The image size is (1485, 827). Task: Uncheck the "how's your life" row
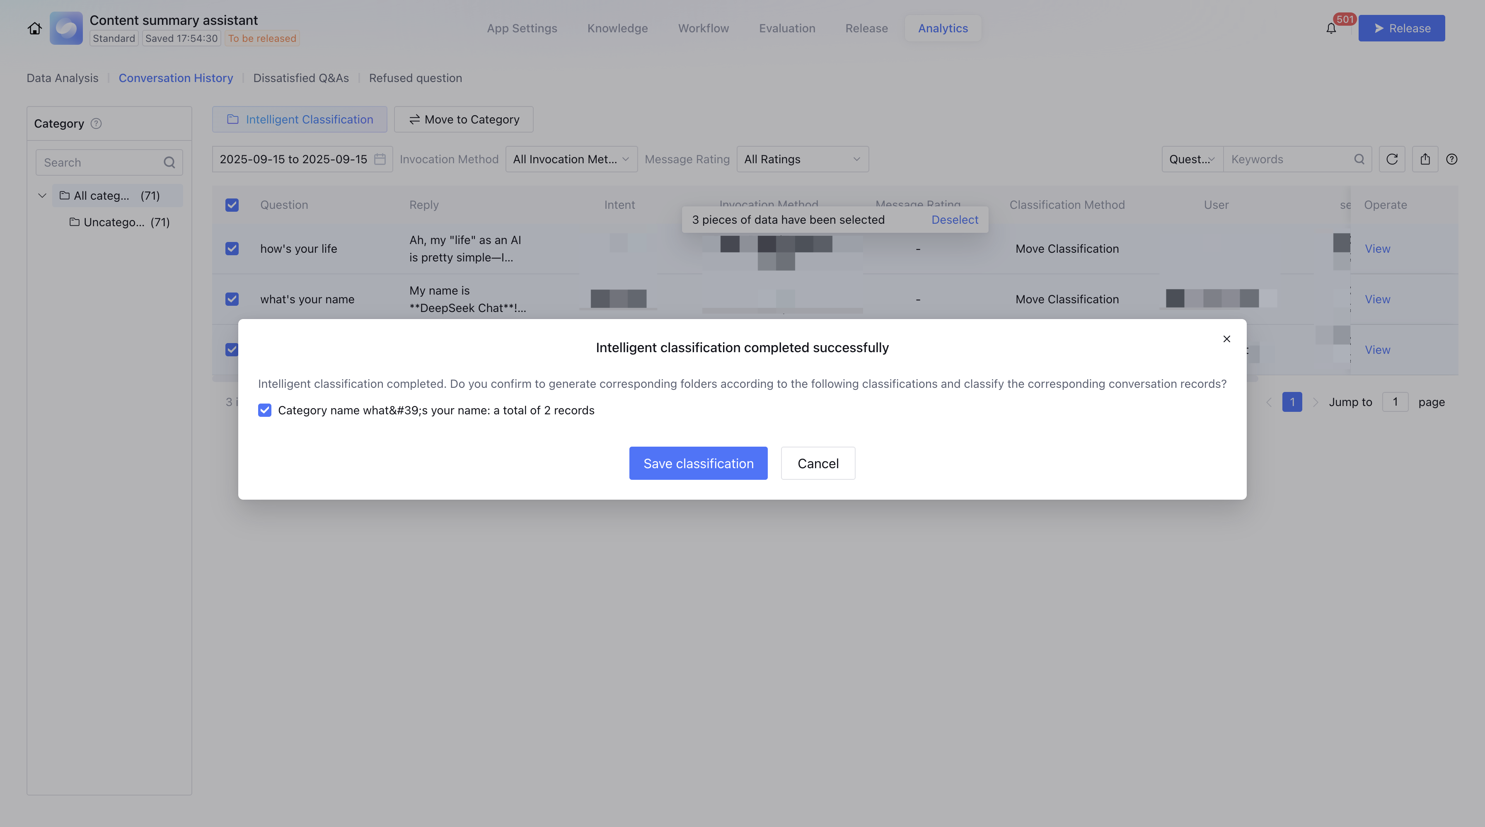232,248
